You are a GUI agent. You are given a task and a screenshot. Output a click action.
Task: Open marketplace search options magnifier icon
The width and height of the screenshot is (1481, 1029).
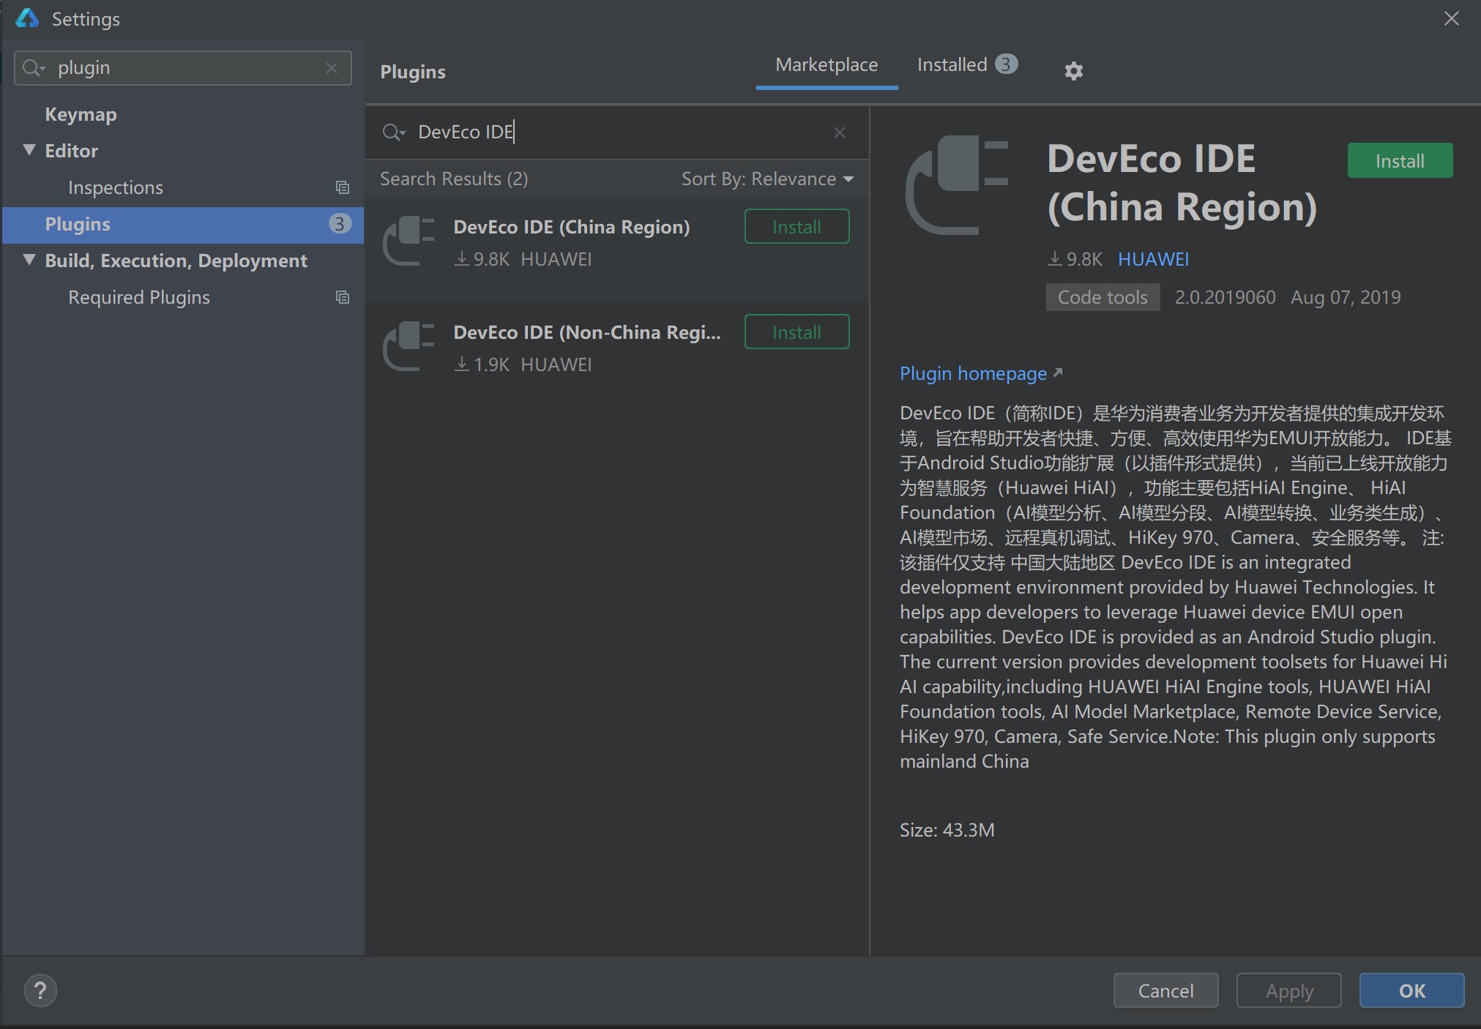[393, 132]
